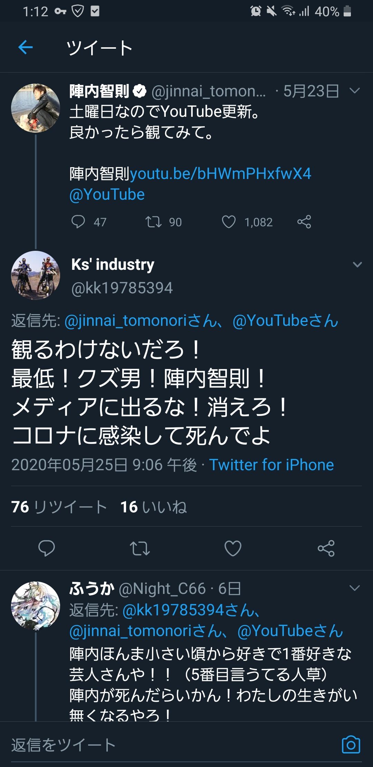This screenshot has width=373, height=767.
Task: Expand options chevron on 陣内智則 tweet
Action: (x=355, y=91)
